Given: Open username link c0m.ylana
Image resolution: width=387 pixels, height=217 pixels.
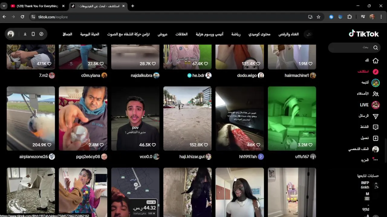Looking at the screenshot, I should click(x=90, y=76).
